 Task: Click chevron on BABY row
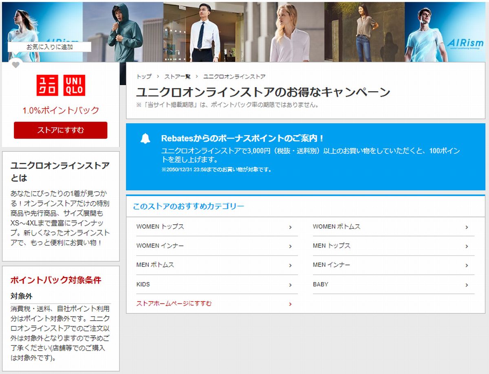click(x=467, y=285)
